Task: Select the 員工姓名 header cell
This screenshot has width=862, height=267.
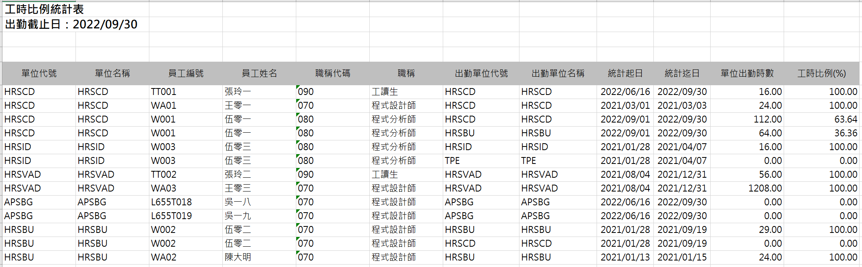Action: point(259,73)
